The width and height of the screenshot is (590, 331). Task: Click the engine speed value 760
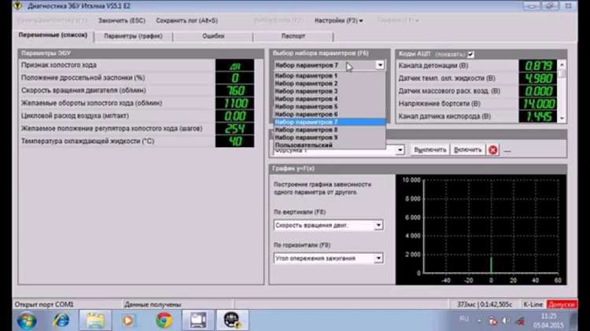234,90
